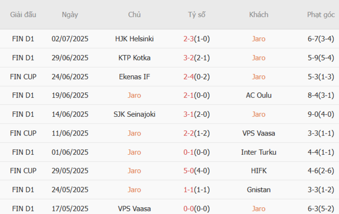Open the Gnistan team link
The image size is (339, 214).
(258, 190)
